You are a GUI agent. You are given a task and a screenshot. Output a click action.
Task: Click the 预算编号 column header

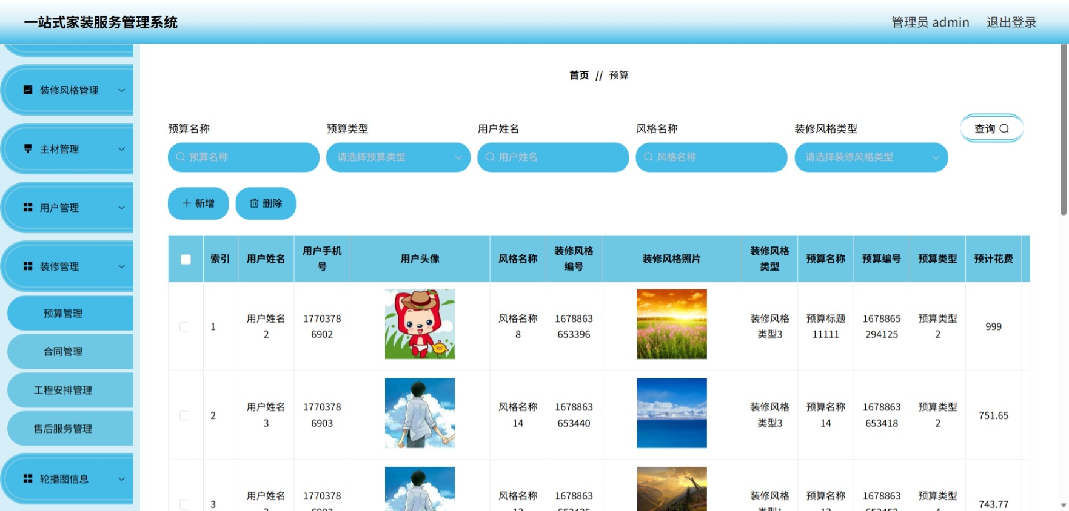click(x=882, y=259)
